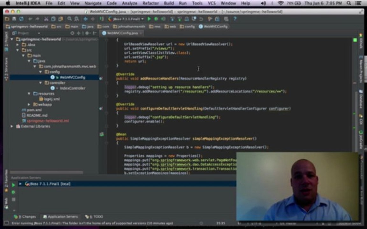Debug JBoss with green bug toolbar icon
The height and width of the screenshot is (229, 367).
[x=156, y=19]
